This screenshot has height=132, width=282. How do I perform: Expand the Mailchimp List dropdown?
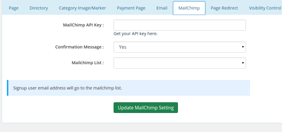click(x=180, y=63)
